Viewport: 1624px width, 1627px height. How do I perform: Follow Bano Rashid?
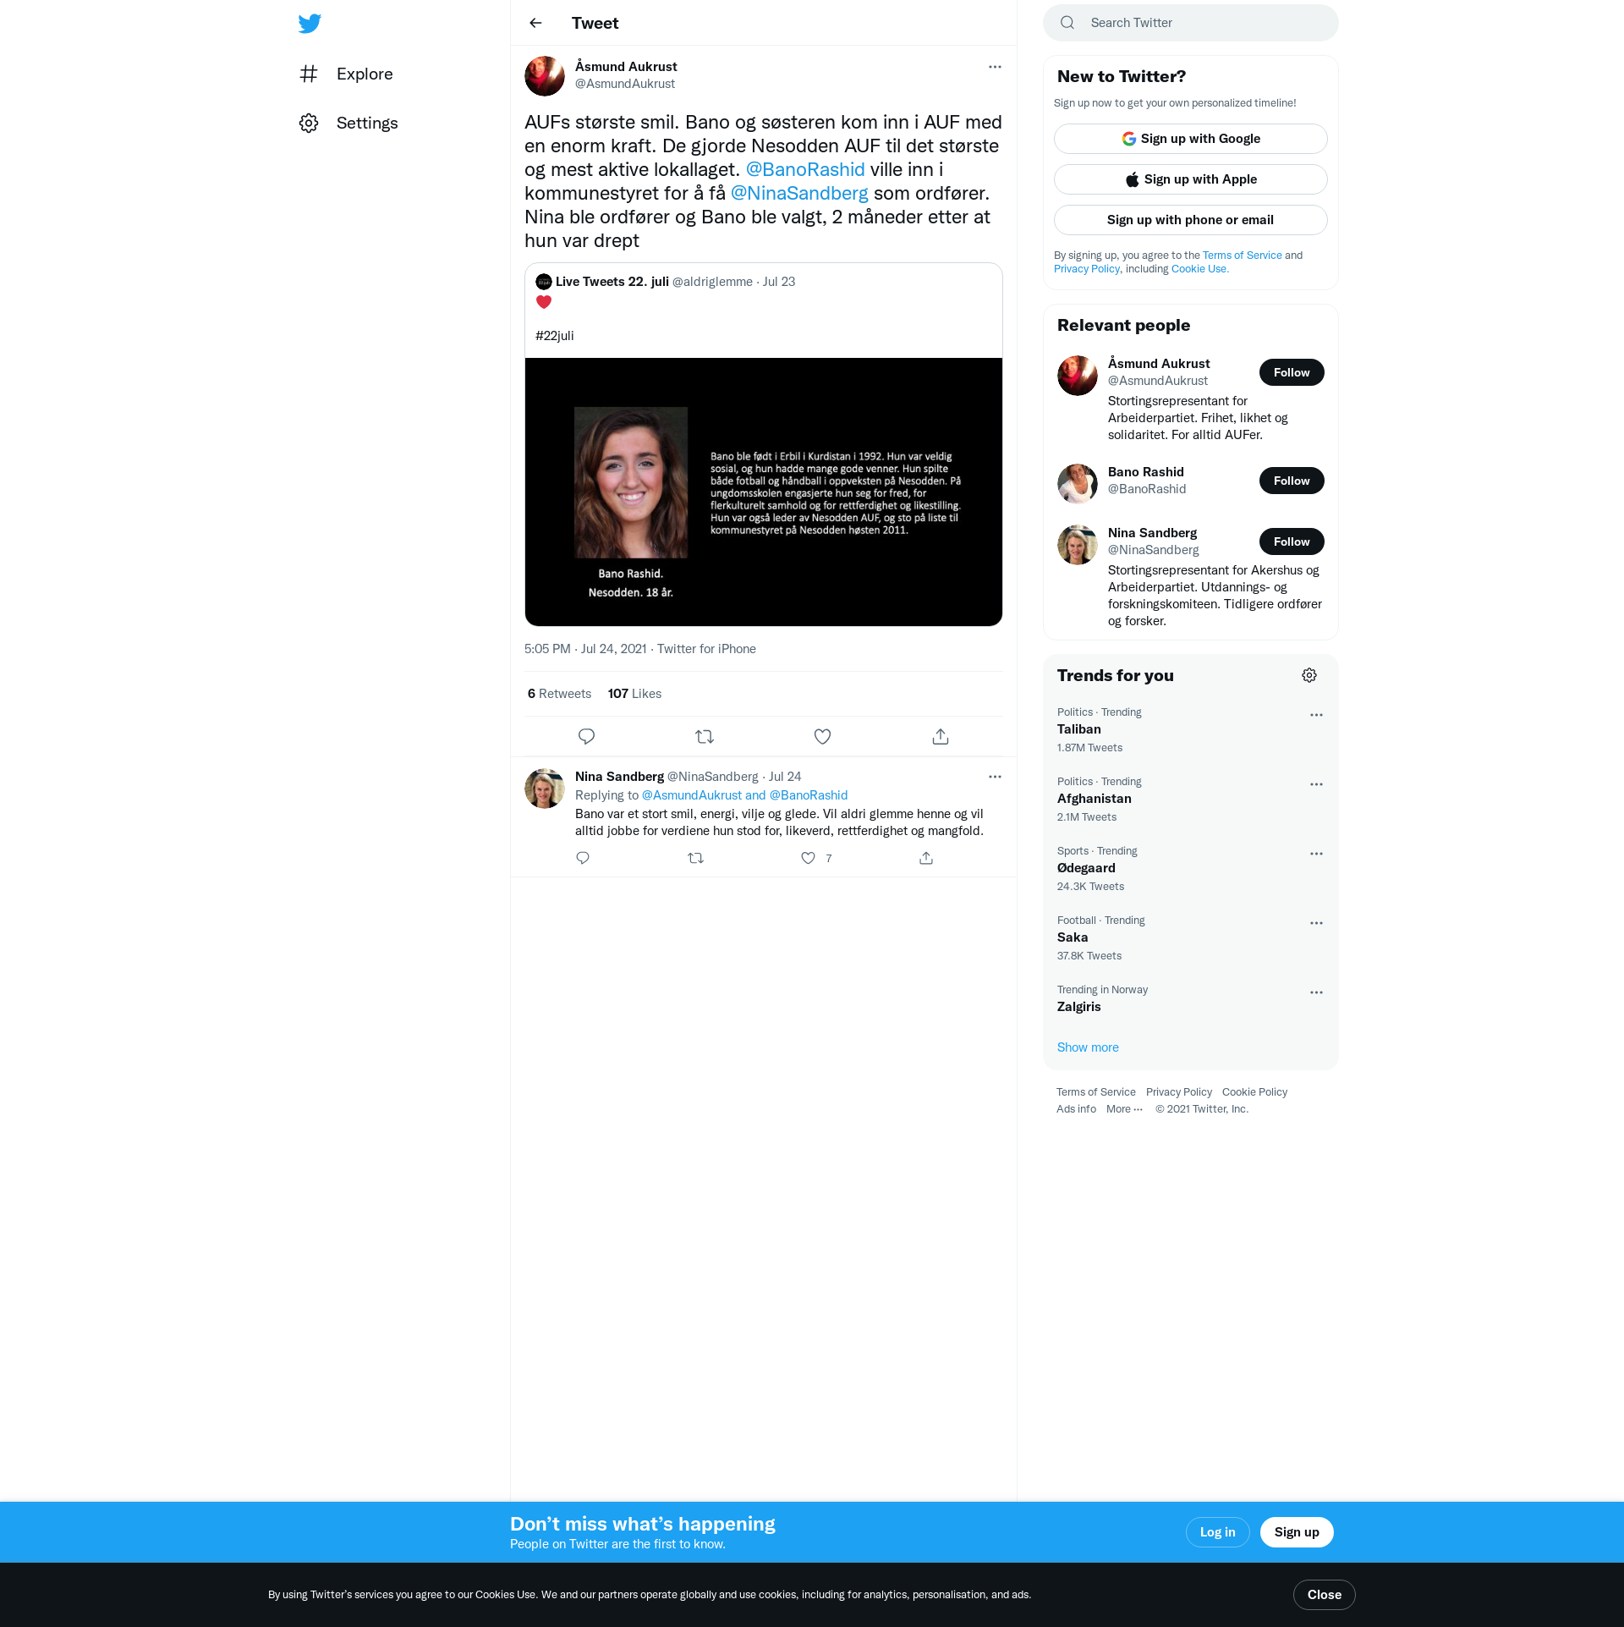coord(1291,481)
